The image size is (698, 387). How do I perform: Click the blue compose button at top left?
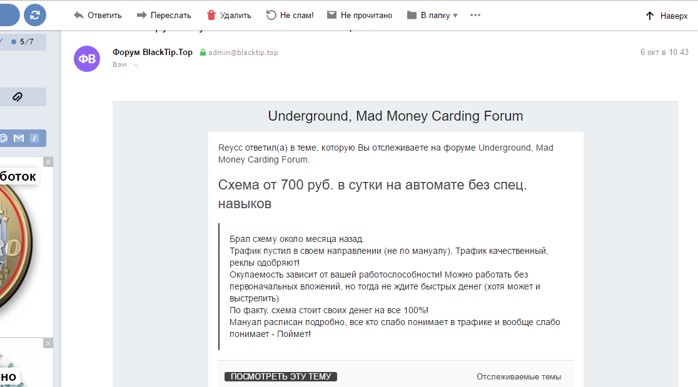tap(9, 15)
